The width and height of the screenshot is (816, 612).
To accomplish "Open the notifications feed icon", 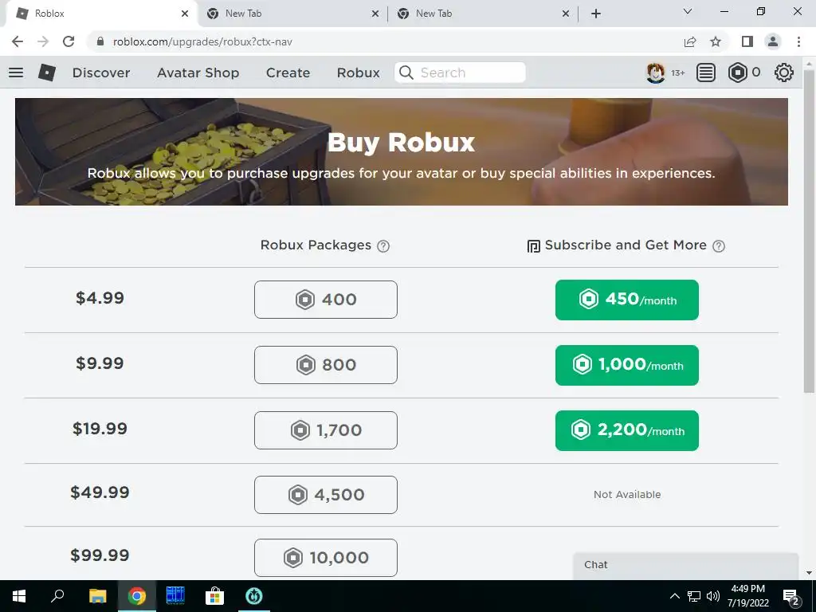I will [706, 73].
